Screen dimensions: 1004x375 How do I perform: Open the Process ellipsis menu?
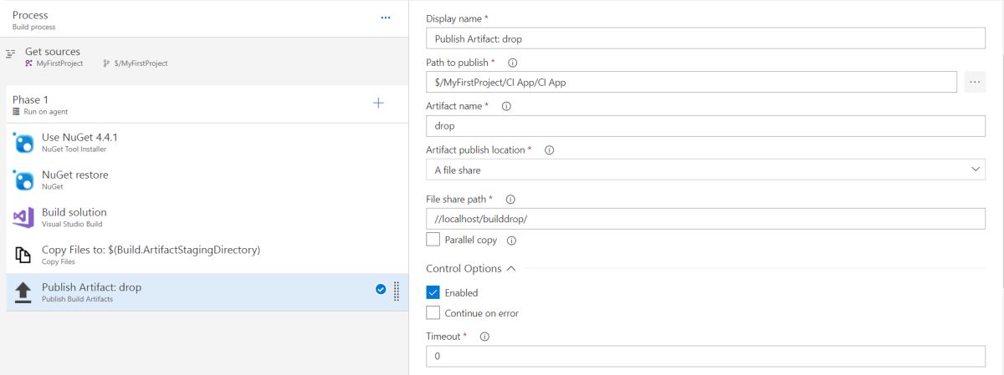pyautogui.click(x=386, y=18)
